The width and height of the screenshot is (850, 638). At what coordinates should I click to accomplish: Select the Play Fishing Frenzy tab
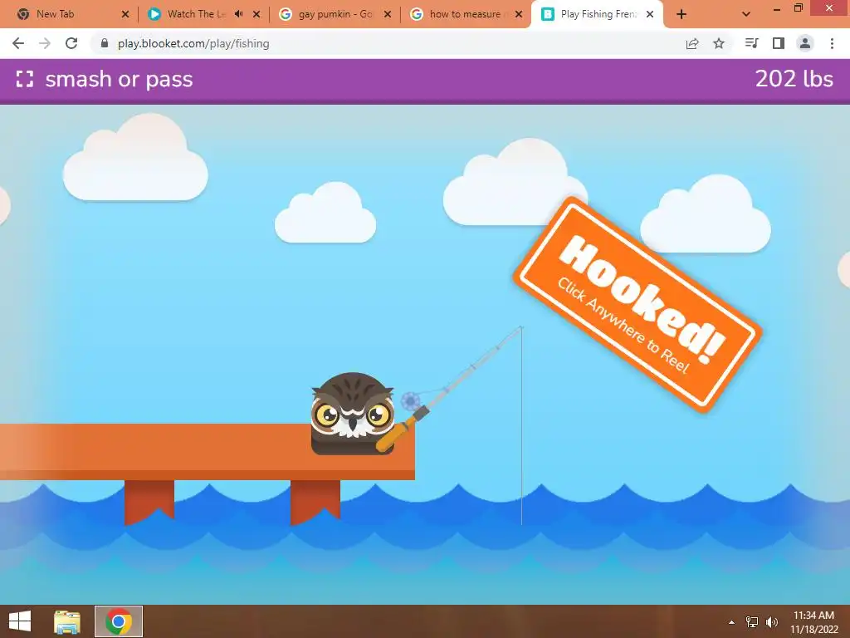click(598, 14)
